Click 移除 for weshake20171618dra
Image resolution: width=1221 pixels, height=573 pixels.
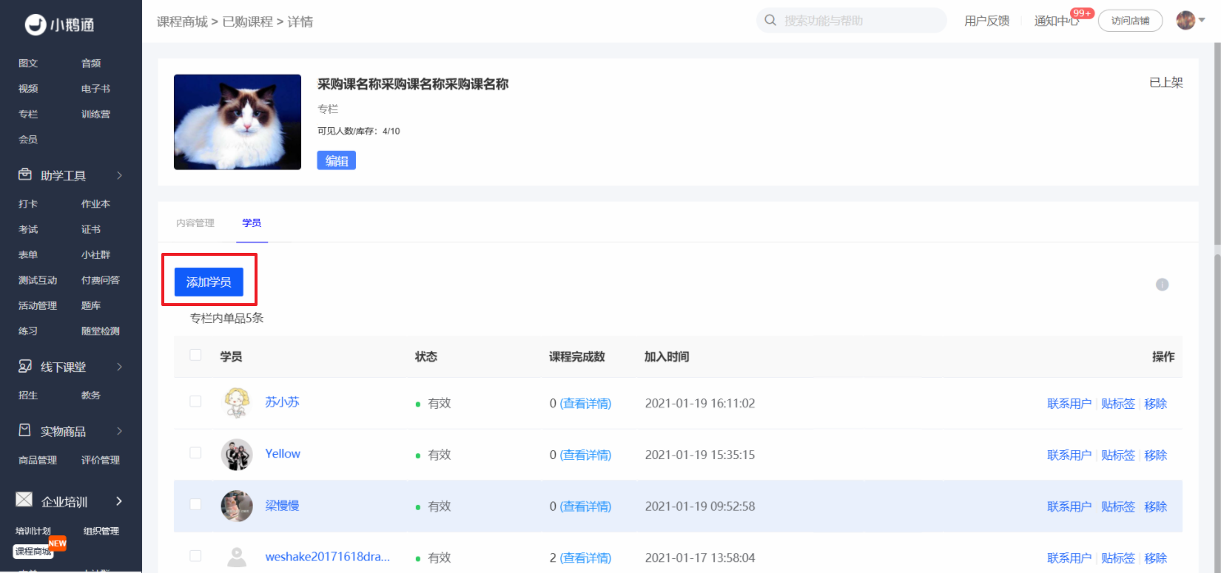pyautogui.click(x=1156, y=557)
